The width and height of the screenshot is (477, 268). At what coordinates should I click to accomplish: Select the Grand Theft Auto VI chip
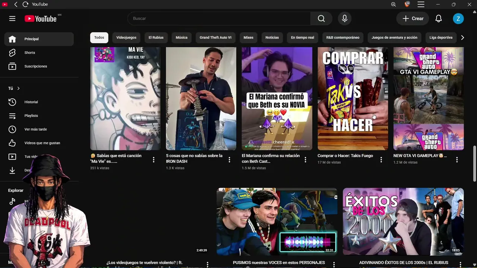[215, 38]
